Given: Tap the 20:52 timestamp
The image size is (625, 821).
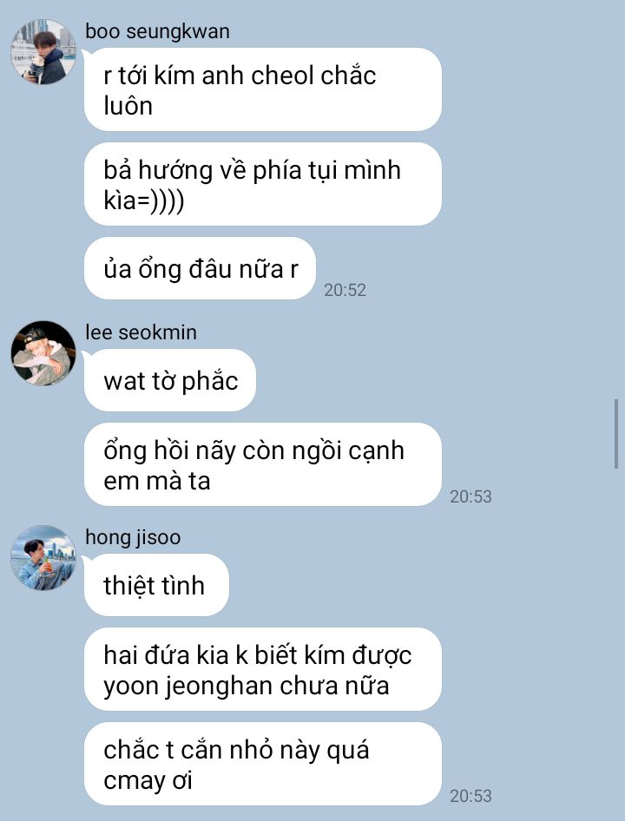Looking at the screenshot, I should [345, 290].
